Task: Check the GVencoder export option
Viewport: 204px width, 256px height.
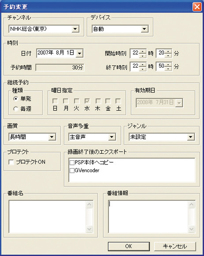Action: pos(72,171)
